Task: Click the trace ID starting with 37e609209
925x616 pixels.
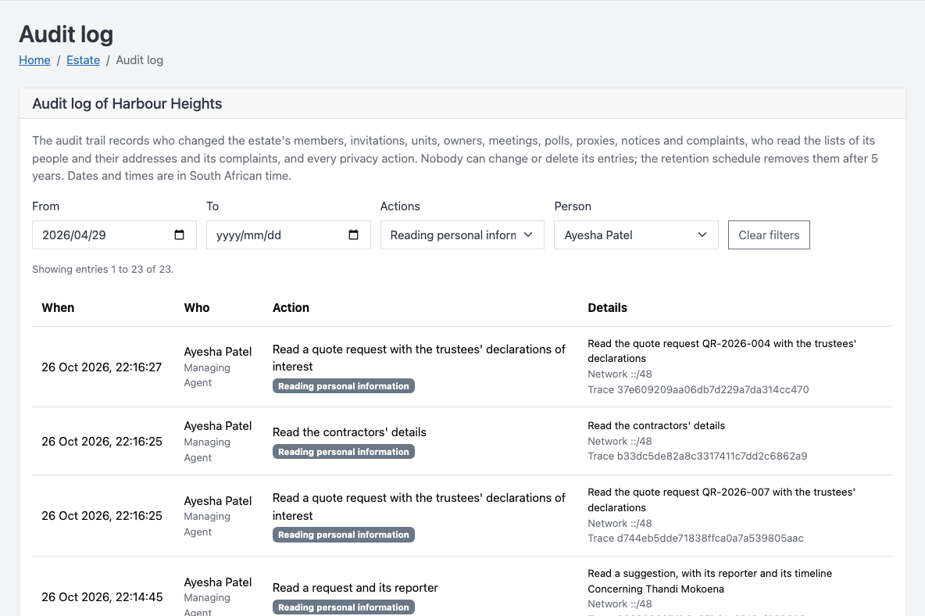Action: pyautogui.click(x=698, y=389)
